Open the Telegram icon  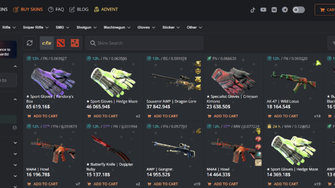(285, 9)
